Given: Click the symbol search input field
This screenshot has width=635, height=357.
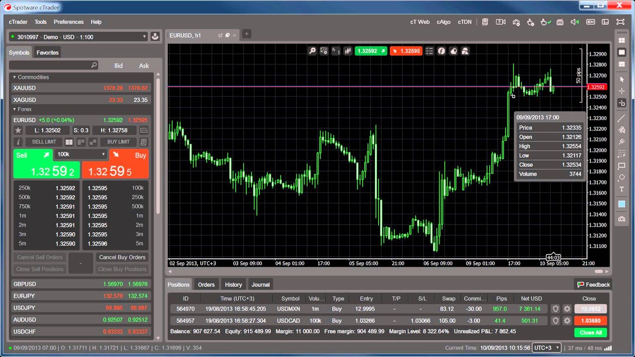Looking at the screenshot, I should (54, 65).
